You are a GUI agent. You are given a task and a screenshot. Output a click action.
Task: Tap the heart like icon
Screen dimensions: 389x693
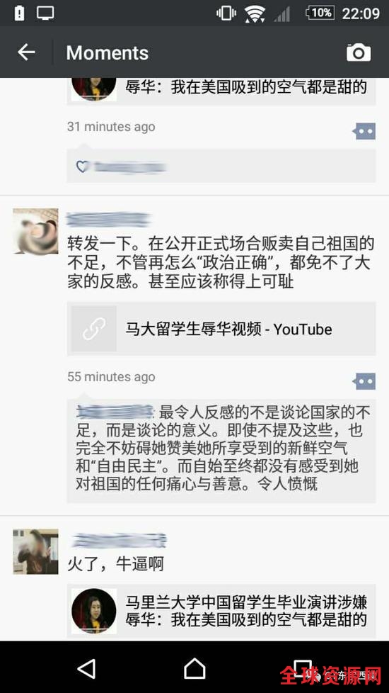[x=82, y=167]
